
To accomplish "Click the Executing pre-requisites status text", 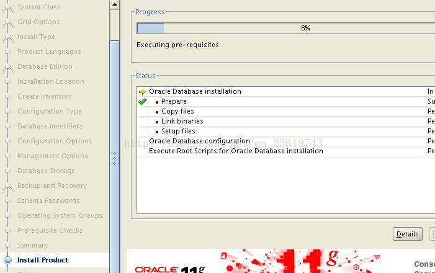I will pos(177,45).
